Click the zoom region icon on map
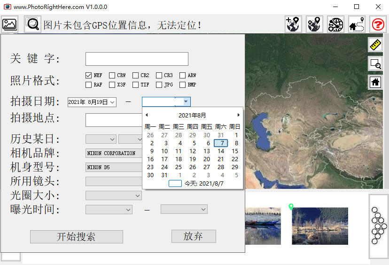 (x=375, y=63)
